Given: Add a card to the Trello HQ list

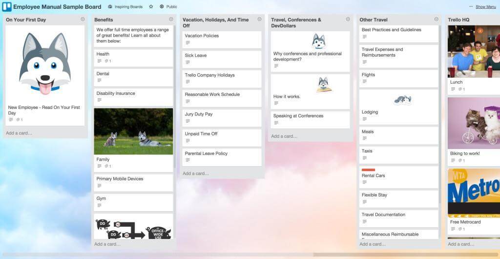Looking at the screenshot, I should point(461,244).
